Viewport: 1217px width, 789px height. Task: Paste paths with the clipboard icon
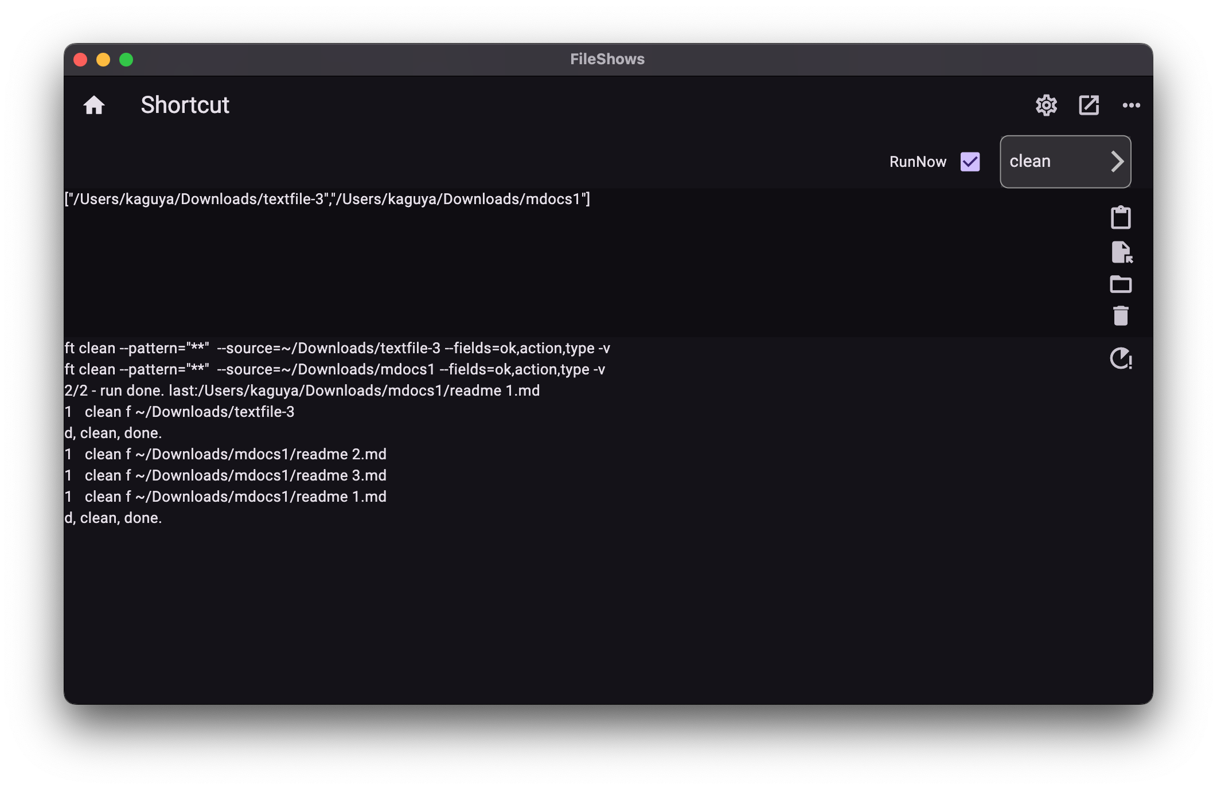(1121, 218)
